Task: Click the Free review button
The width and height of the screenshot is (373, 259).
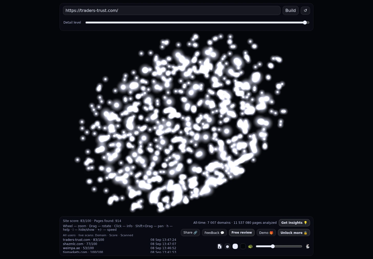Action: (242, 233)
